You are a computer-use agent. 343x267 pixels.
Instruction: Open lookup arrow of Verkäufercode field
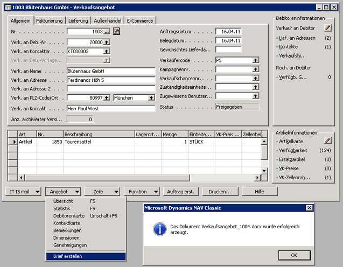[x=255, y=60]
